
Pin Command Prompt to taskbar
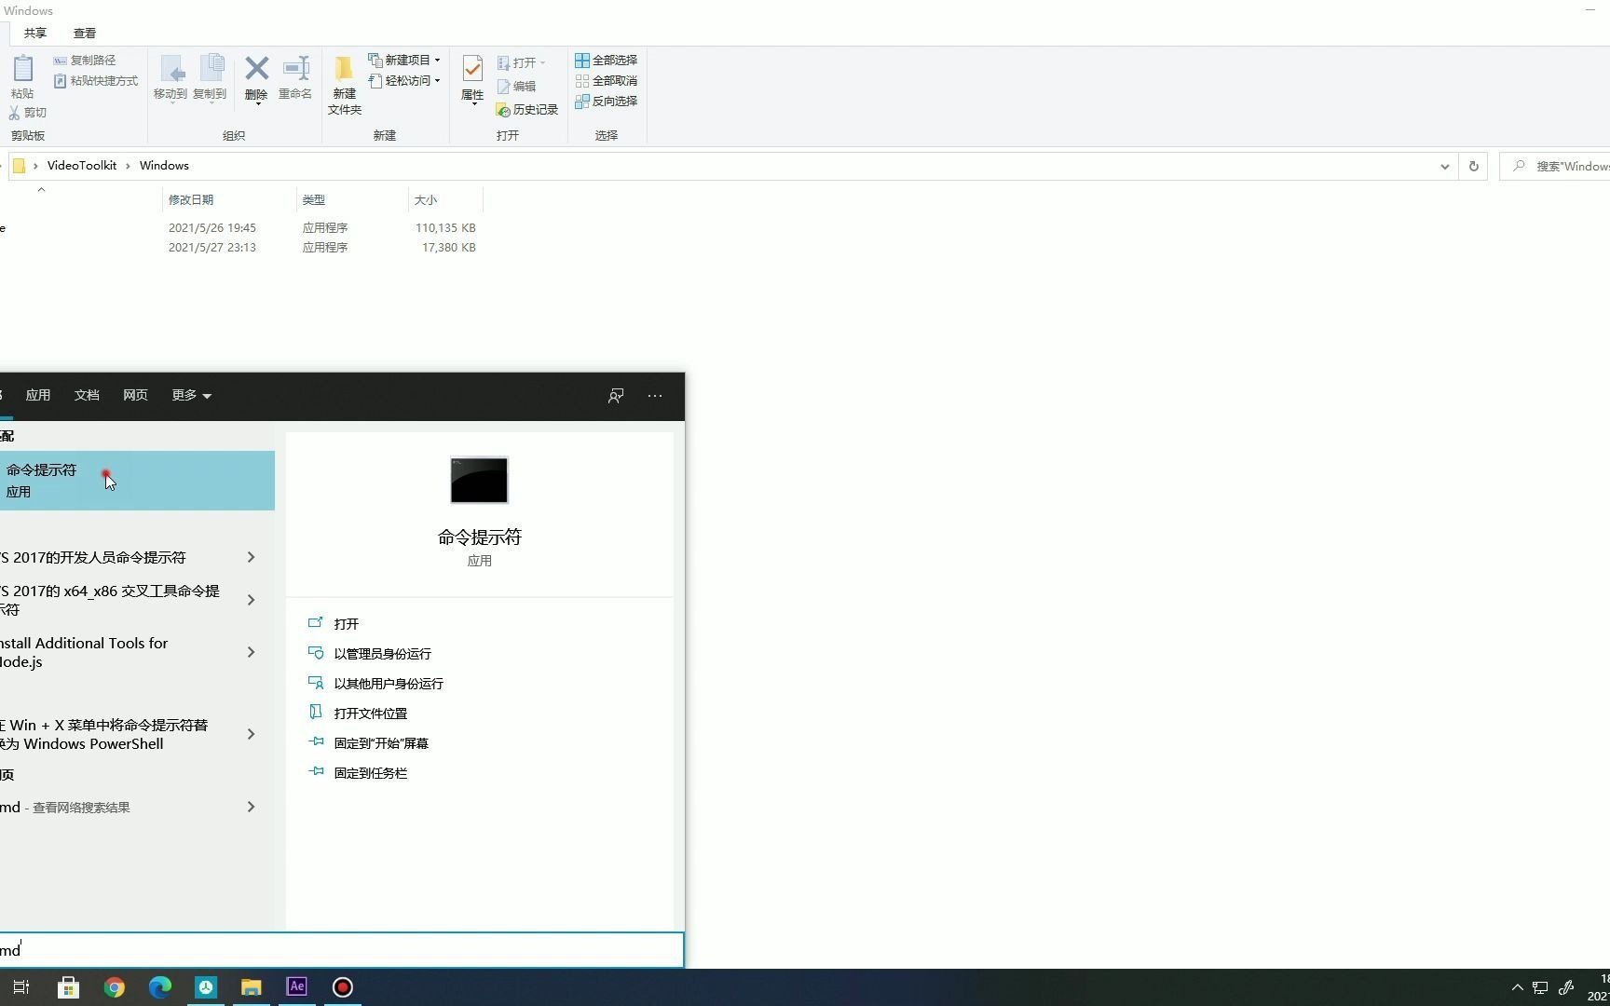tap(371, 773)
